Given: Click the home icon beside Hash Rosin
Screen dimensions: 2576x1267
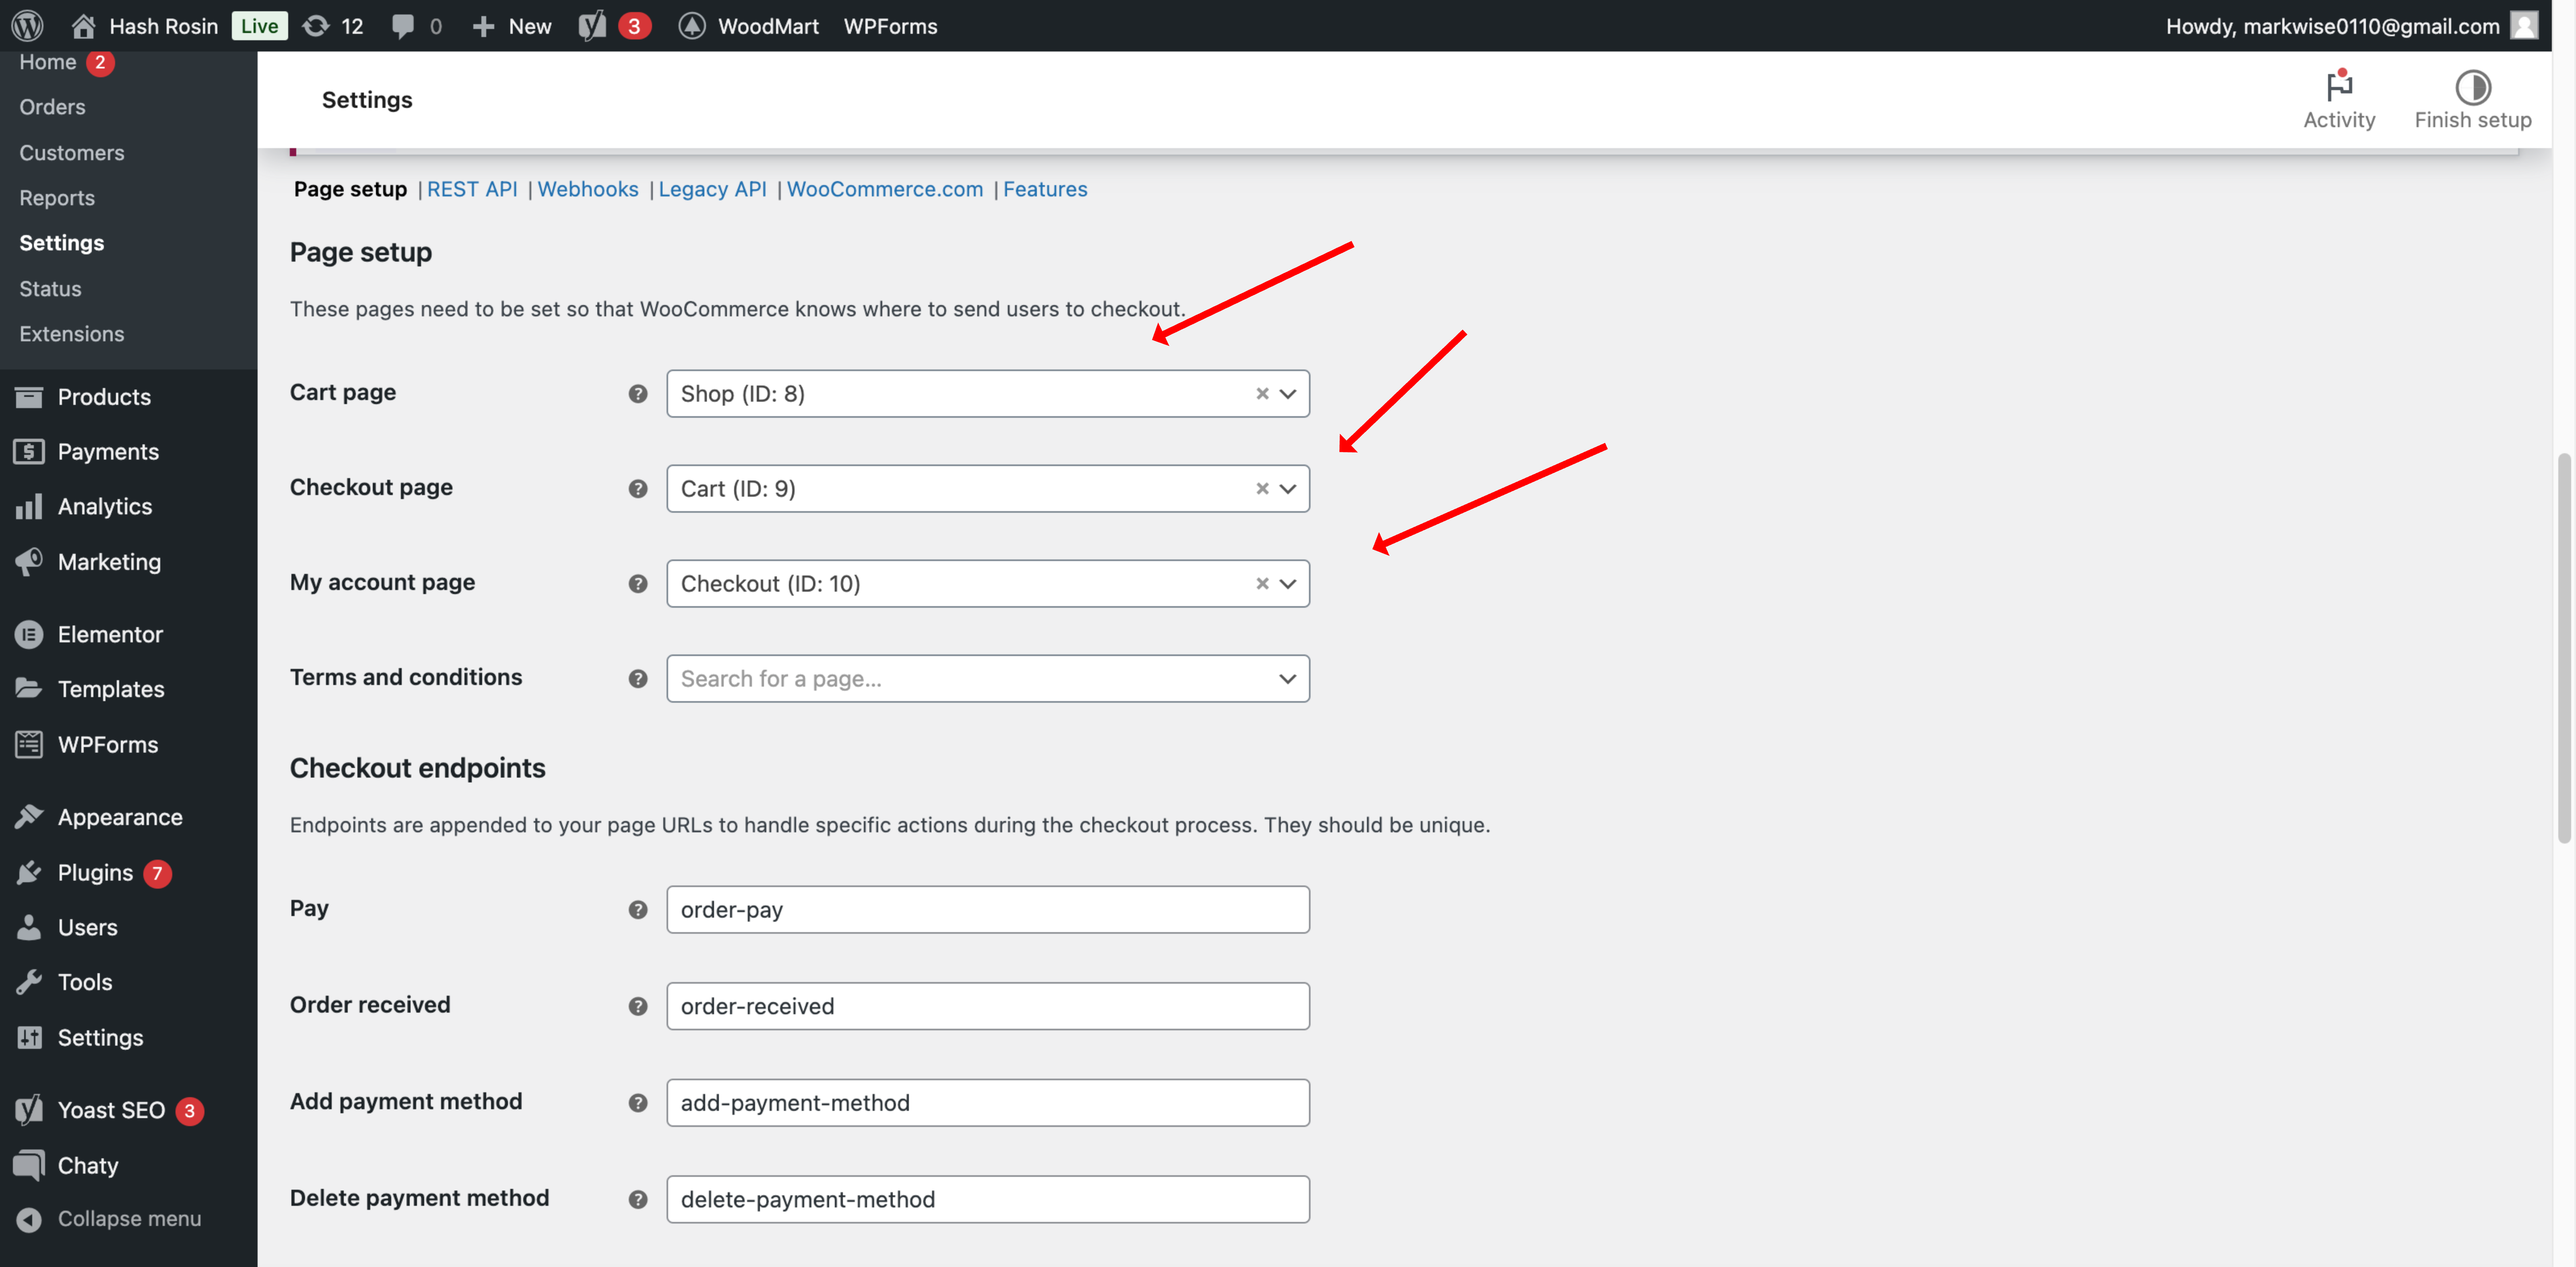Looking at the screenshot, I should 84,26.
